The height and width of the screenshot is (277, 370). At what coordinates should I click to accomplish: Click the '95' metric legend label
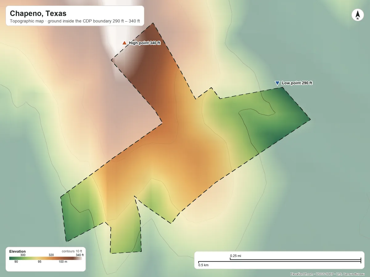(39, 262)
